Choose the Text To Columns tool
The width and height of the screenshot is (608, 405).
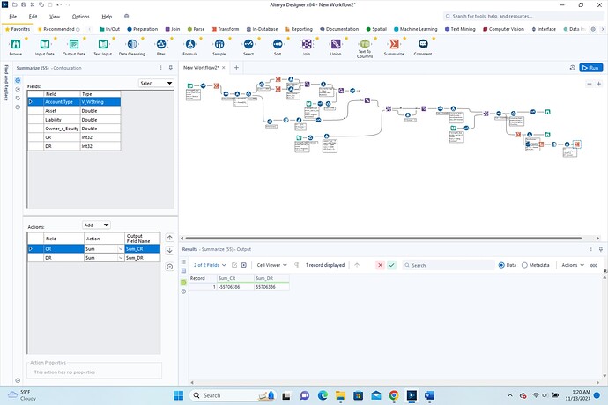point(365,48)
